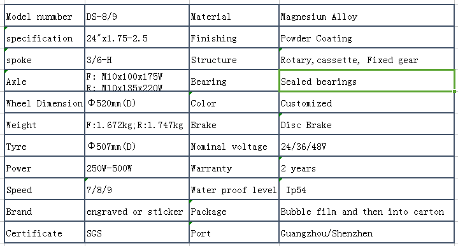
Task: Click the 'Model nunmber' cell
Action: click(x=45, y=15)
